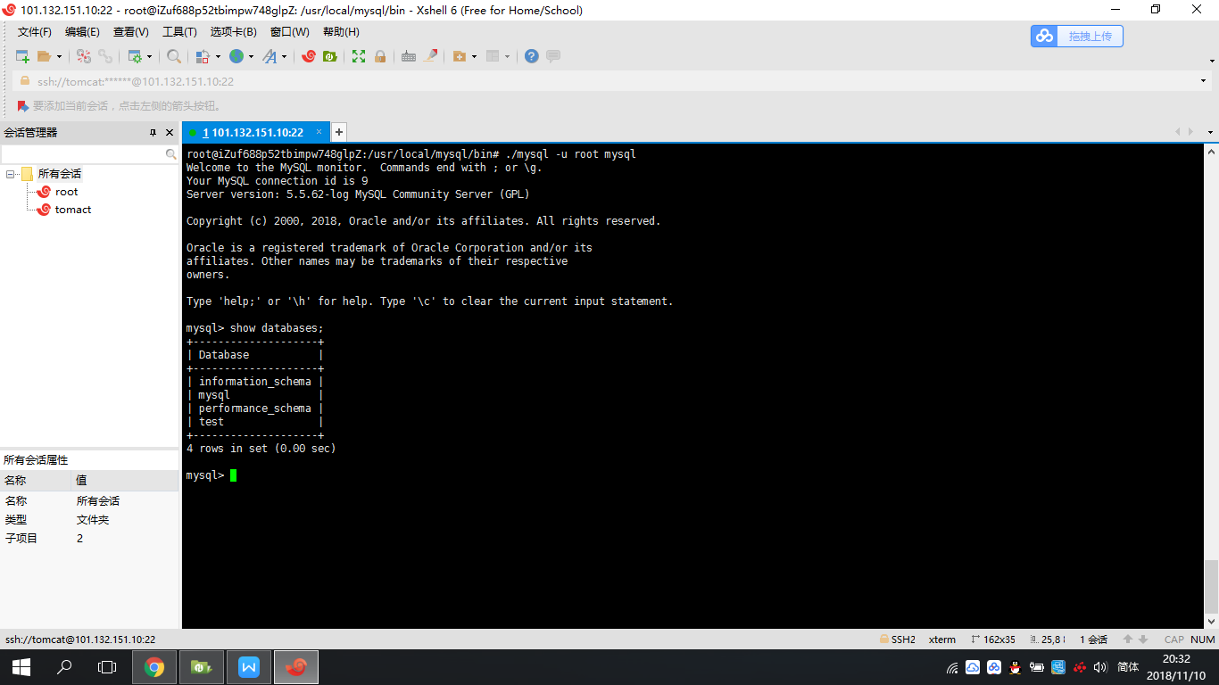Select the tomact session in tree
The height and width of the screenshot is (685, 1219).
click(x=73, y=210)
